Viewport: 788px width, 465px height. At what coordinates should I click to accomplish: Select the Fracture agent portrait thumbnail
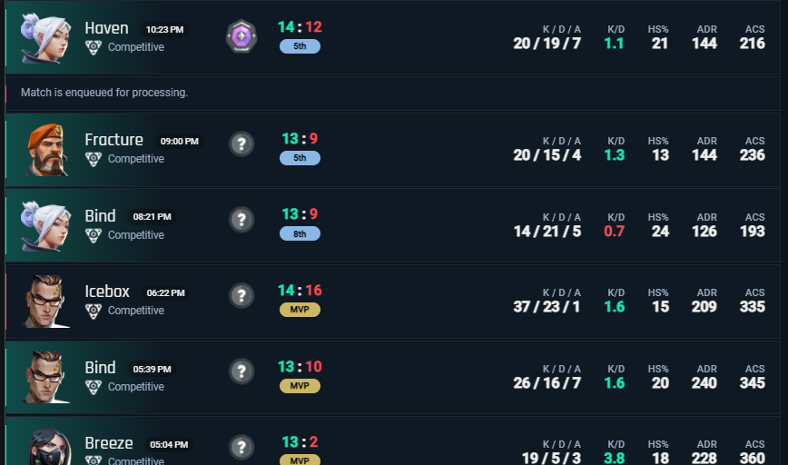[45, 149]
